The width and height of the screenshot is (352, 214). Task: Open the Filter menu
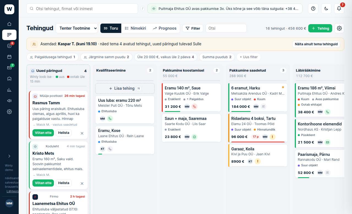coord(193,28)
